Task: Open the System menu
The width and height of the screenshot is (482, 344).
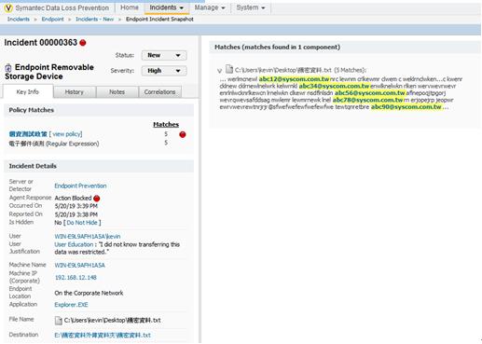Action: click(x=251, y=7)
